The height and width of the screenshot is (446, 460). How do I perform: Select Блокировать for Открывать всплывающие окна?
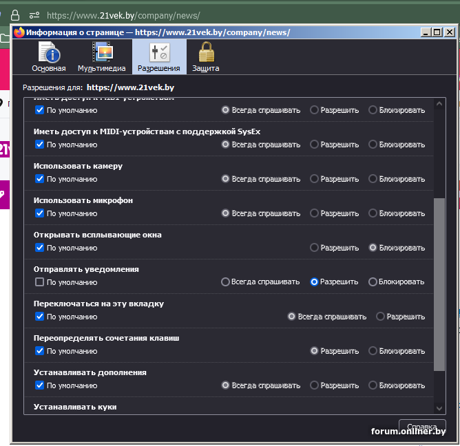pos(373,248)
